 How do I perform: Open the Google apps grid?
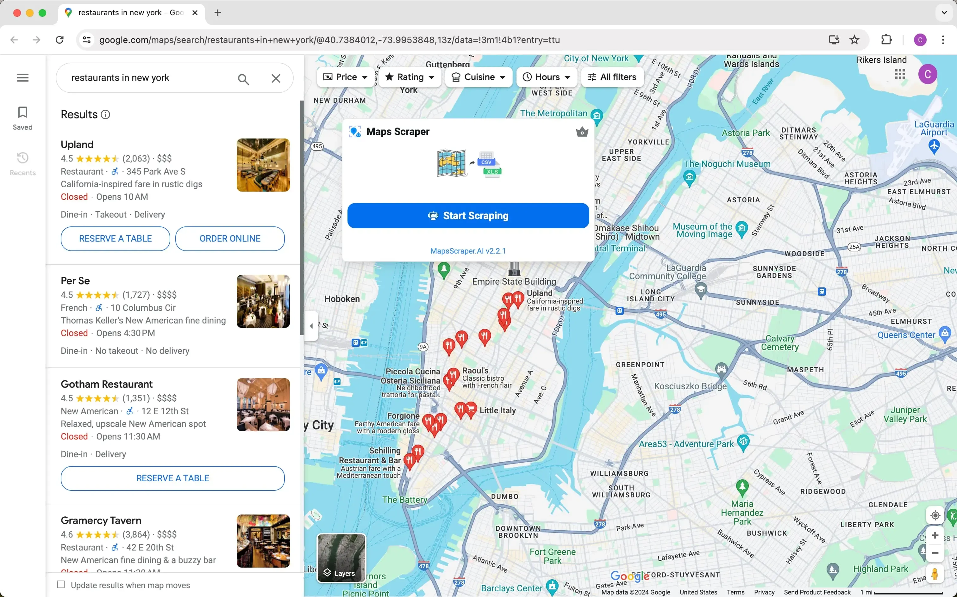coord(900,74)
